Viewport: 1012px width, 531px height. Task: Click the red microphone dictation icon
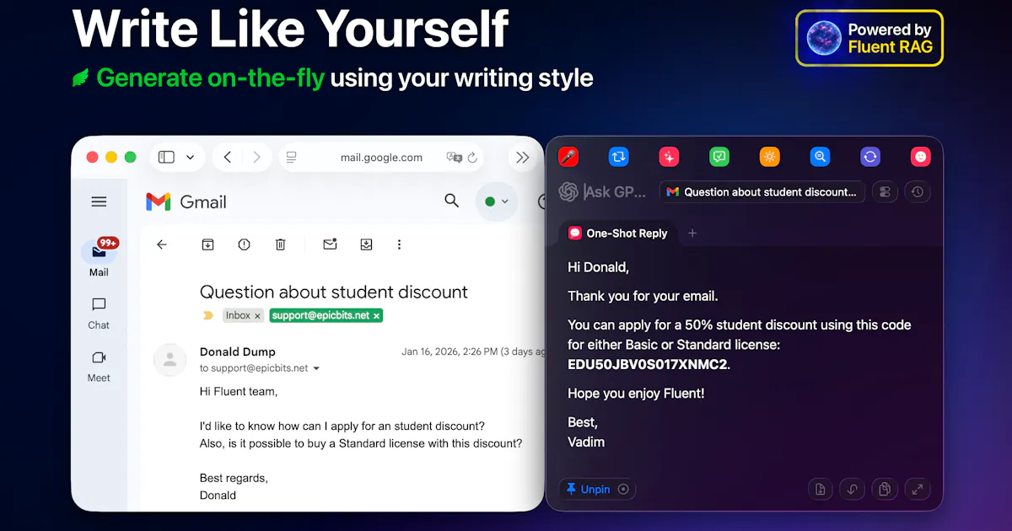click(x=568, y=157)
